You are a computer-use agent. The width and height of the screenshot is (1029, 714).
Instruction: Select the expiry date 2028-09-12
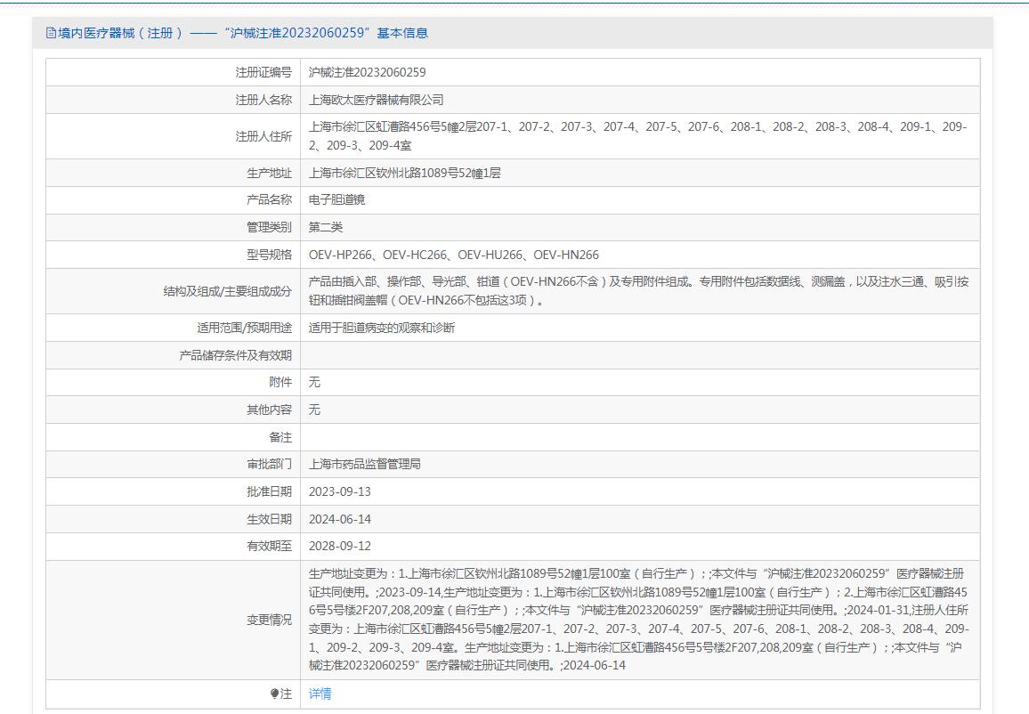coord(339,546)
